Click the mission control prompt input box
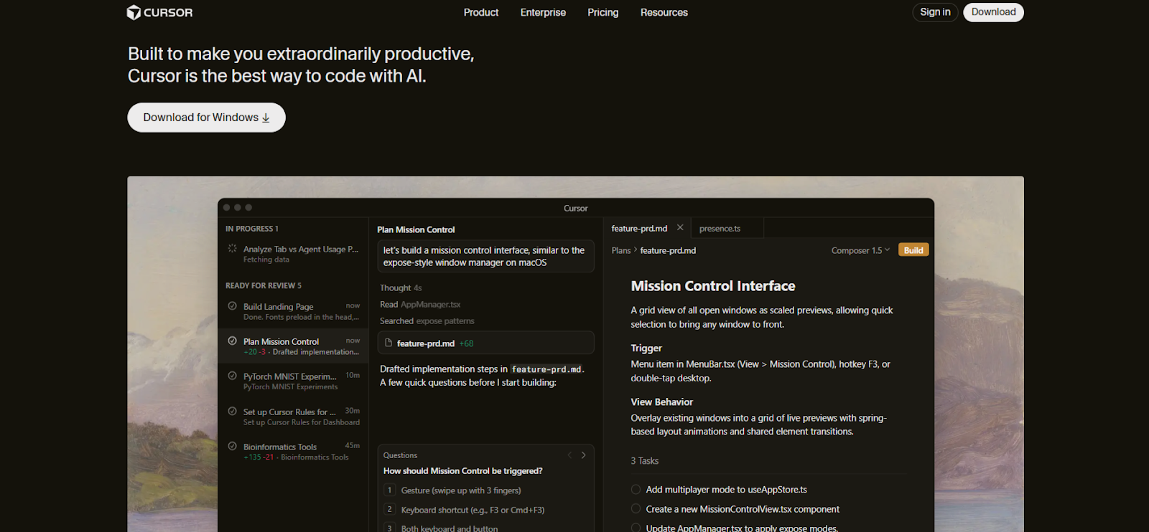The width and height of the screenshot is (1149, 532). click(x=485, y=256)
